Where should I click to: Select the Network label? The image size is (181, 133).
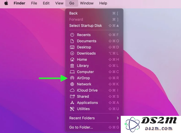(84, 84)
